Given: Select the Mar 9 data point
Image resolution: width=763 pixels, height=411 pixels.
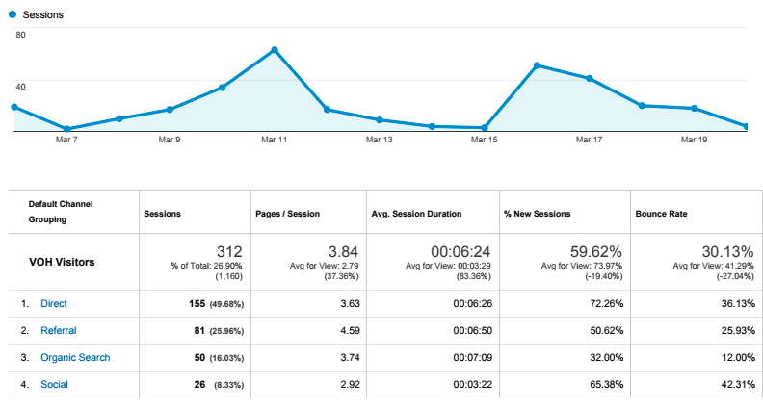Looking at the screenshot, I should click(170, 110).
